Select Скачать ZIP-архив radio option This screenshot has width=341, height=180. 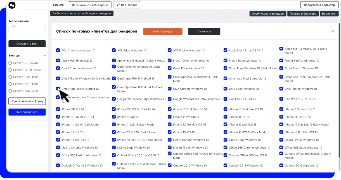[10, 63]
